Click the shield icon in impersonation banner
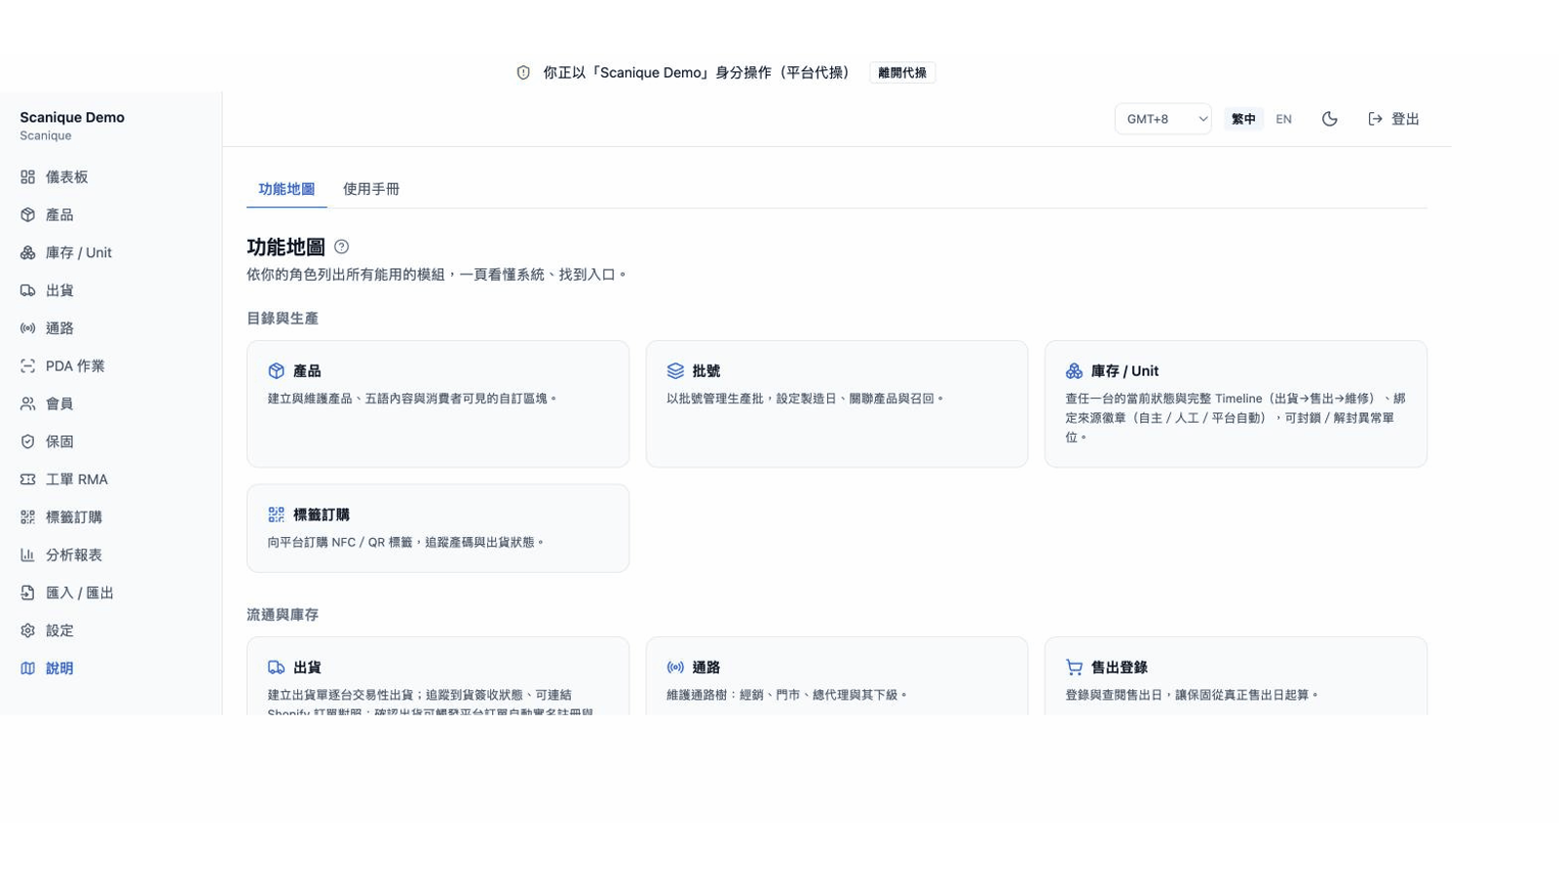This screenshot has width=1559, height=877. [x=523, y=73]
